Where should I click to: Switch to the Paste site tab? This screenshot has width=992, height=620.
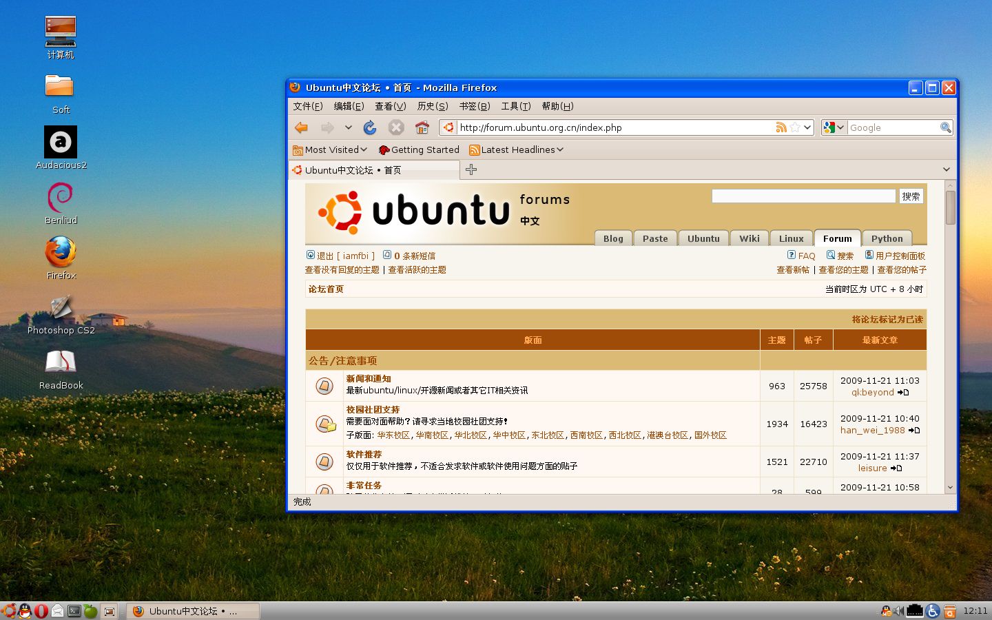pos(655,238)
